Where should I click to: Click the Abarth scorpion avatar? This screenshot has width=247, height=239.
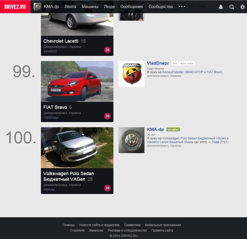[132, 74]
